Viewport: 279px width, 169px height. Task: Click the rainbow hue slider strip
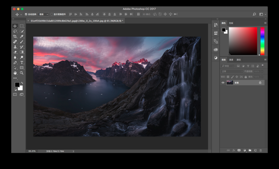click(262, 41)
